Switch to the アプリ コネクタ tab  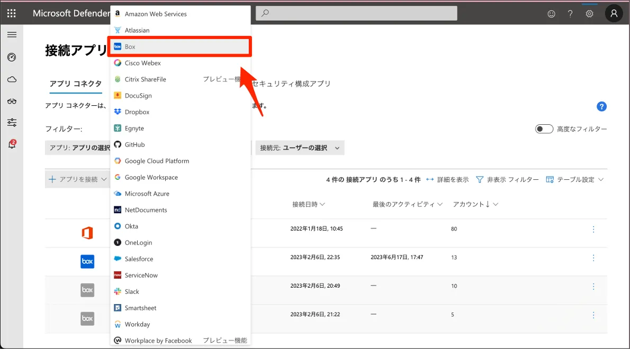(x=75, y=84)
